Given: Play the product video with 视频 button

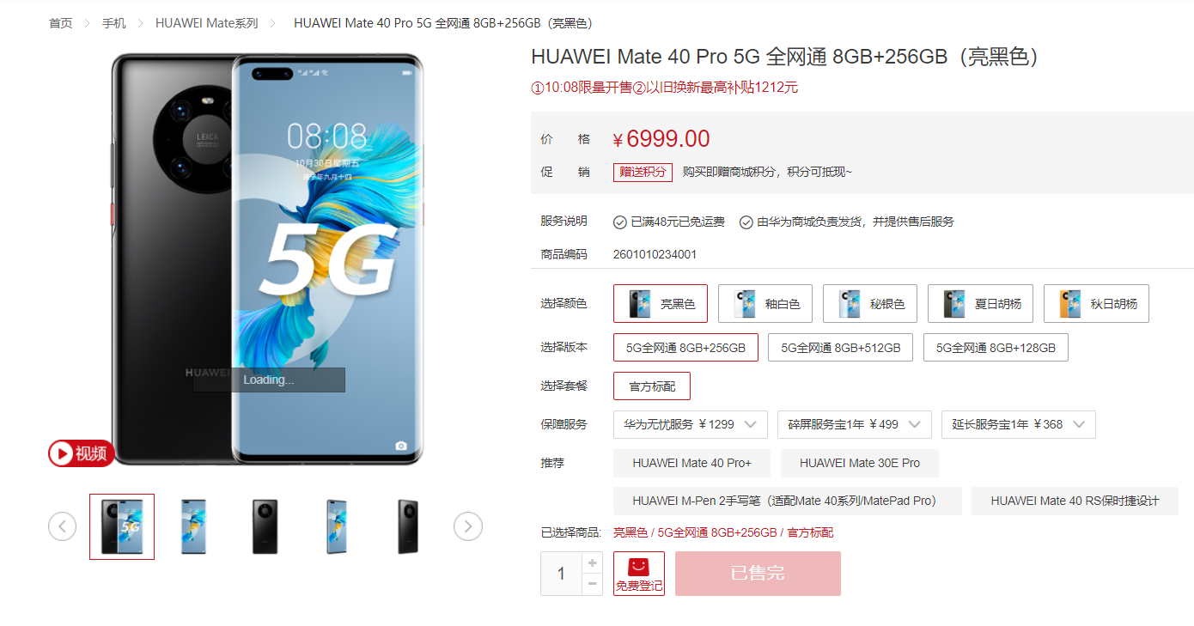Looking at the screenshot, I should [81, 453].
